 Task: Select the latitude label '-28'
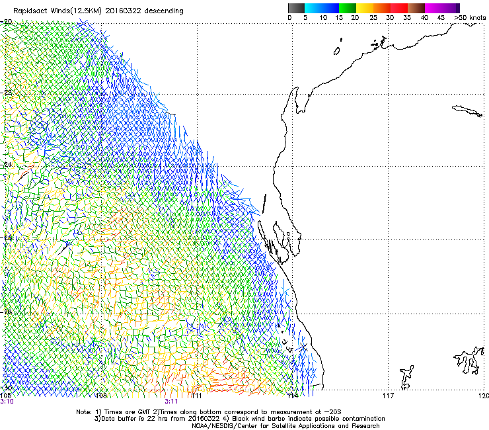click(x=6, y=312)
